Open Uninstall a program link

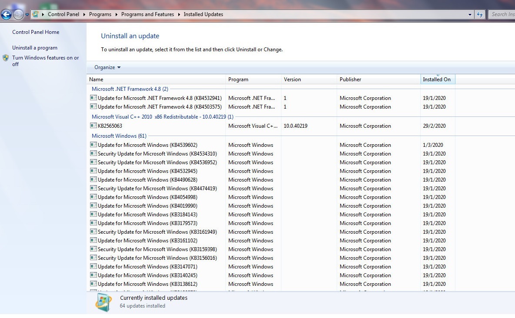(35, 48)
